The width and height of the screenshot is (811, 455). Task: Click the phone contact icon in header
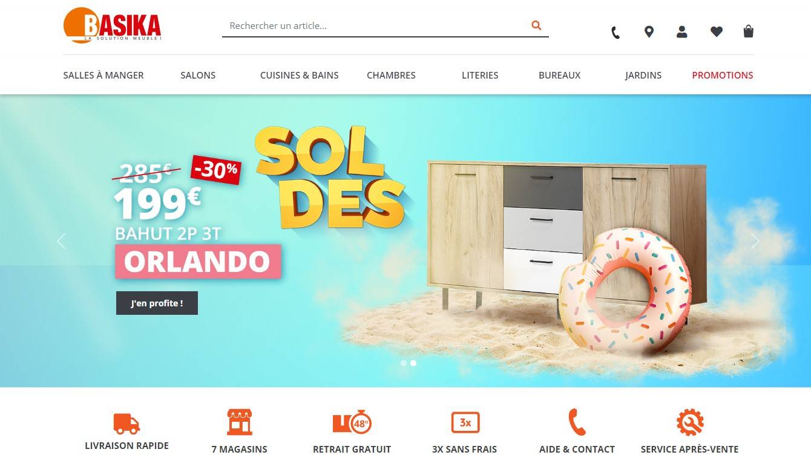point(616,33)
